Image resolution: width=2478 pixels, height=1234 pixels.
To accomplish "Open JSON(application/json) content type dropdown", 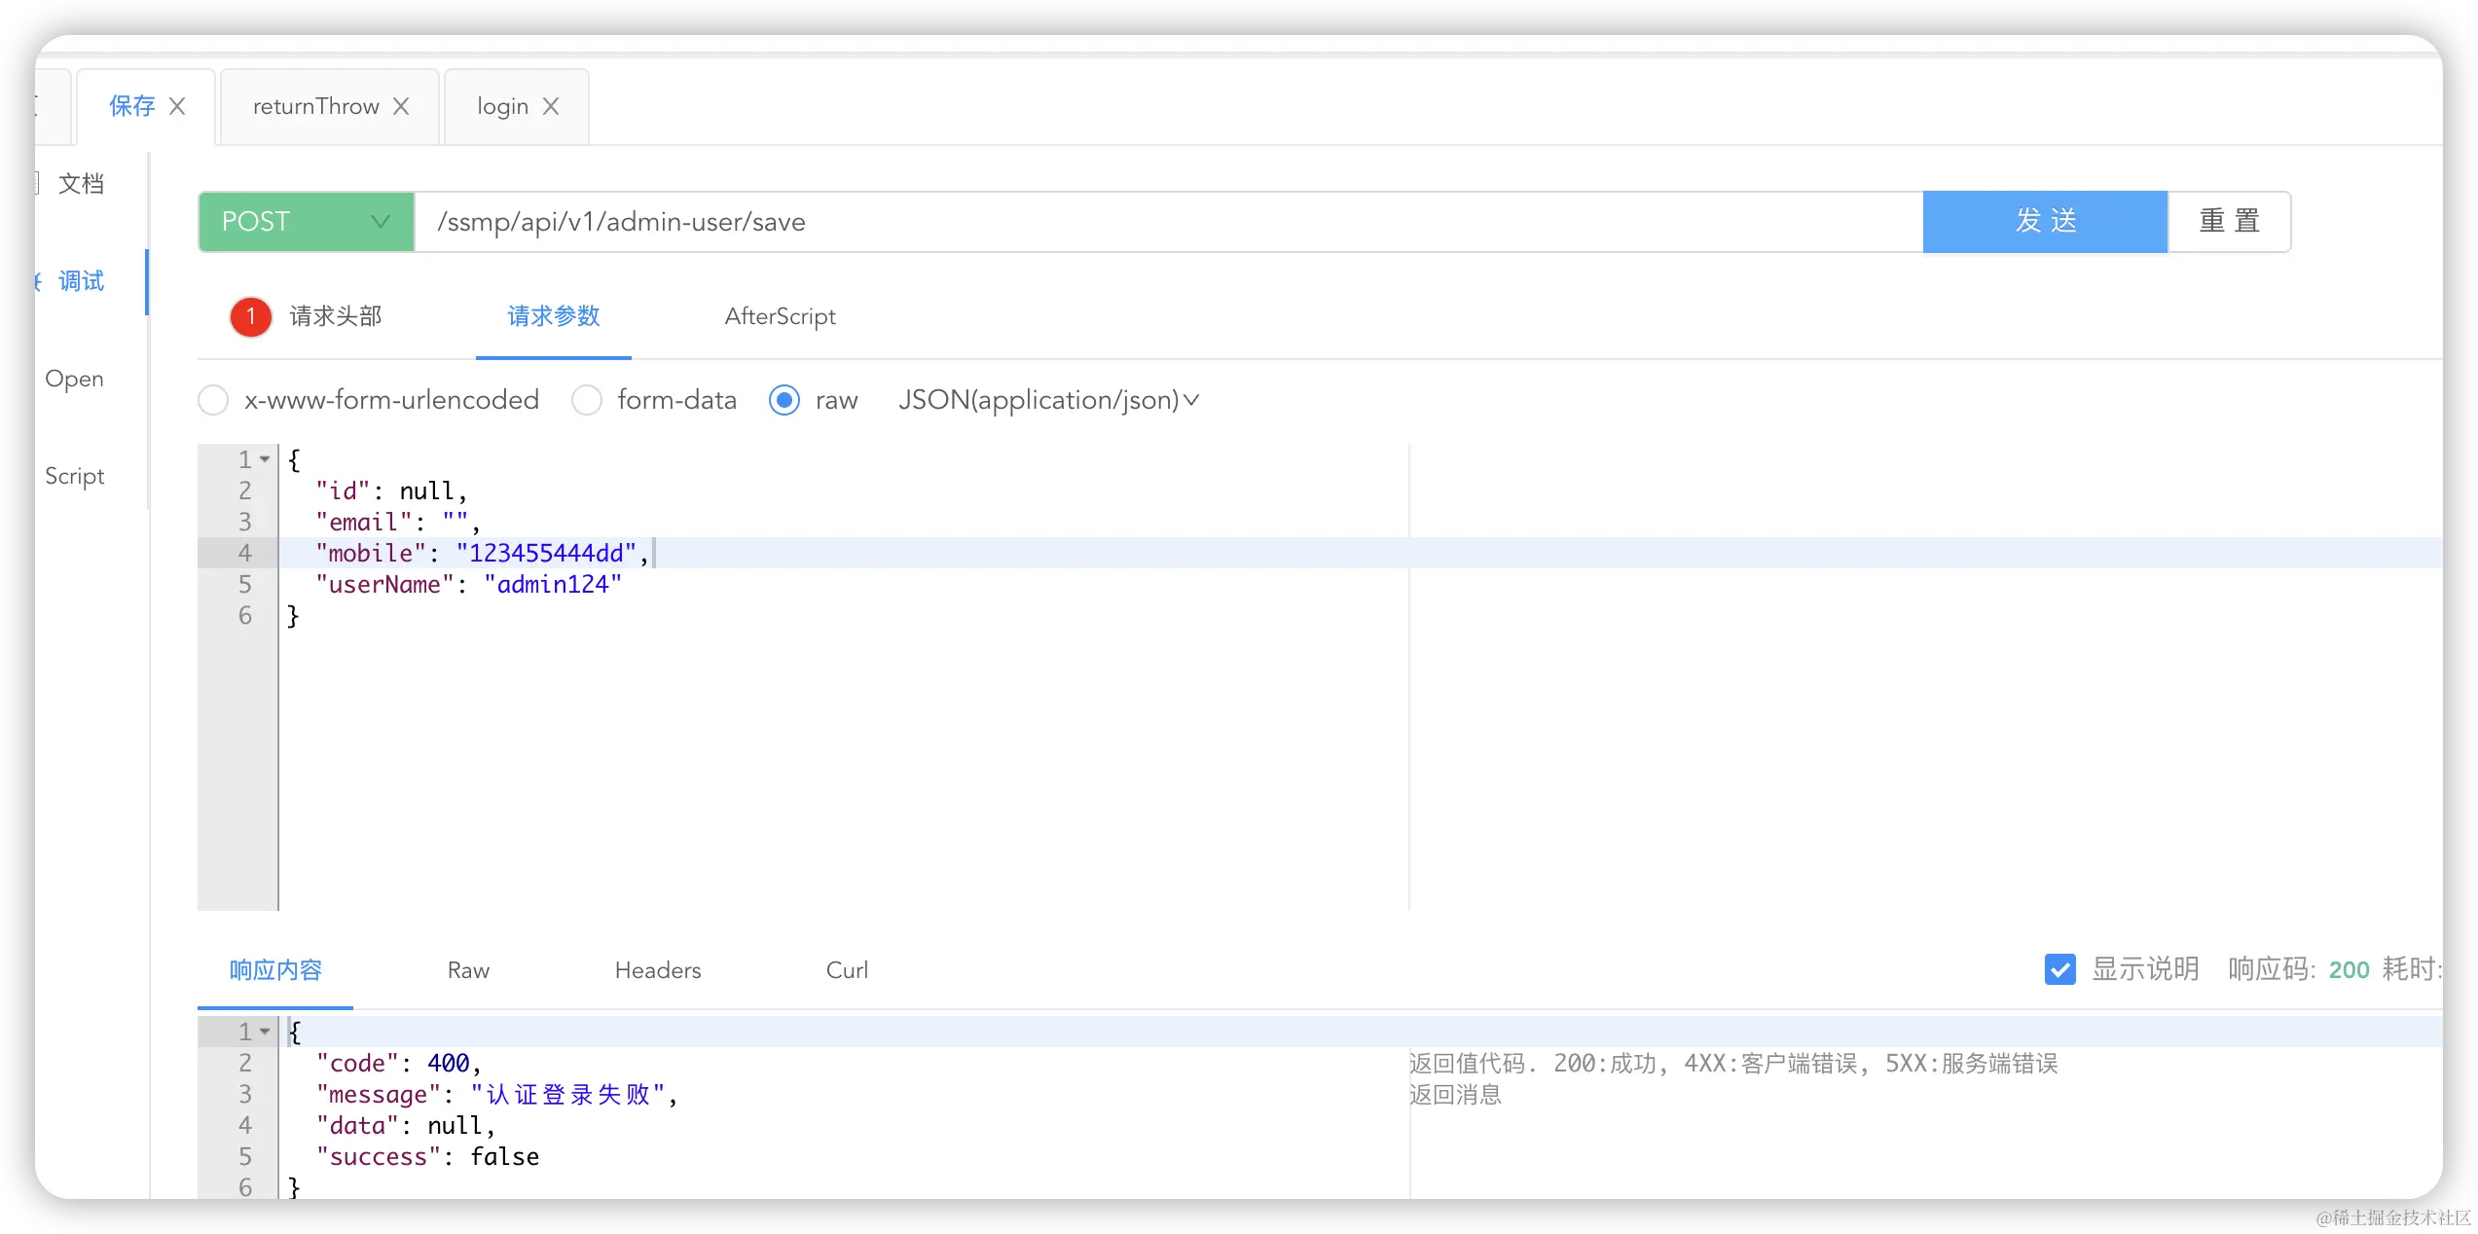I will click(x=1048, y=400).
